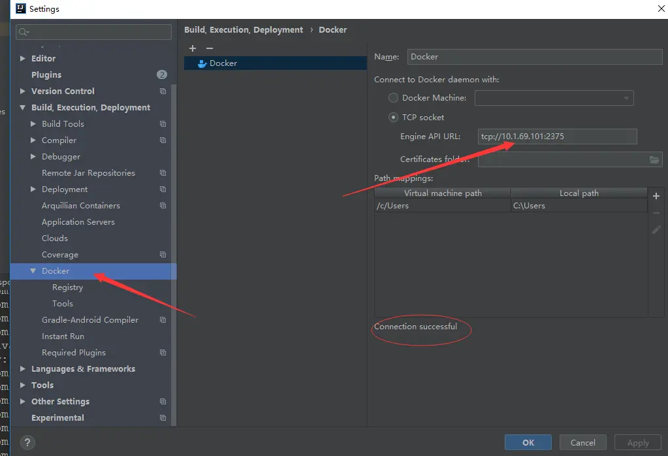Expand the Compiler node
This screenshot has width=668, height=456.
[33, 140]
